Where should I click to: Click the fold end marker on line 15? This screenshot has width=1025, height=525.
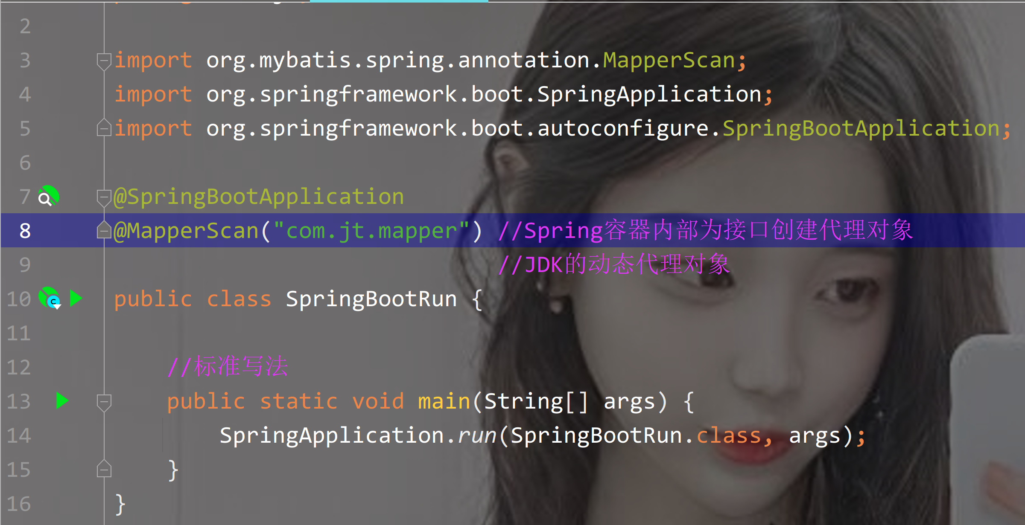(x=104, y=468)
